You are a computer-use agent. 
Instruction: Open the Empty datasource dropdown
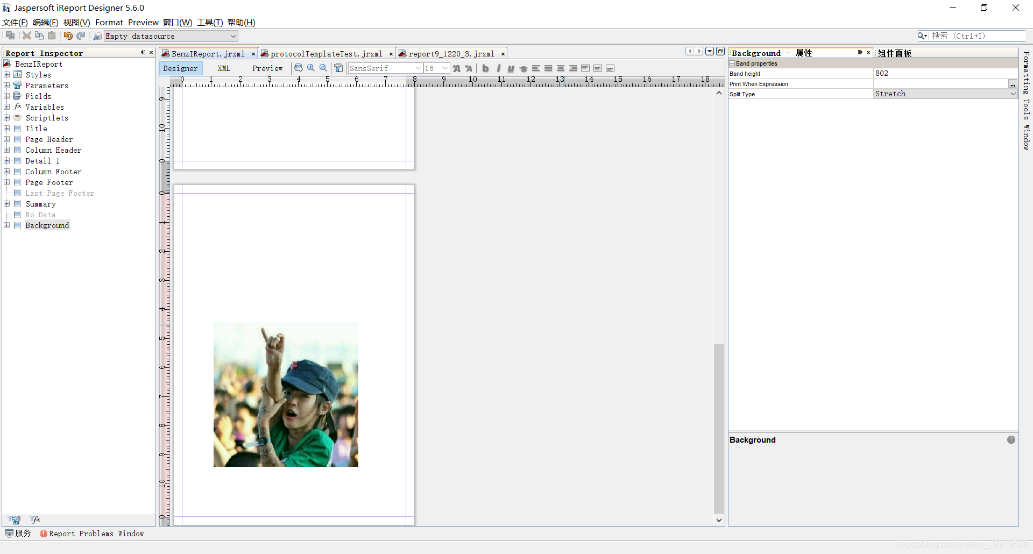(171, 36)
